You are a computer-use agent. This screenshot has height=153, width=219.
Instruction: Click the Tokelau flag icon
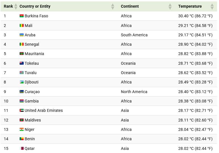(x=22, y=63)
